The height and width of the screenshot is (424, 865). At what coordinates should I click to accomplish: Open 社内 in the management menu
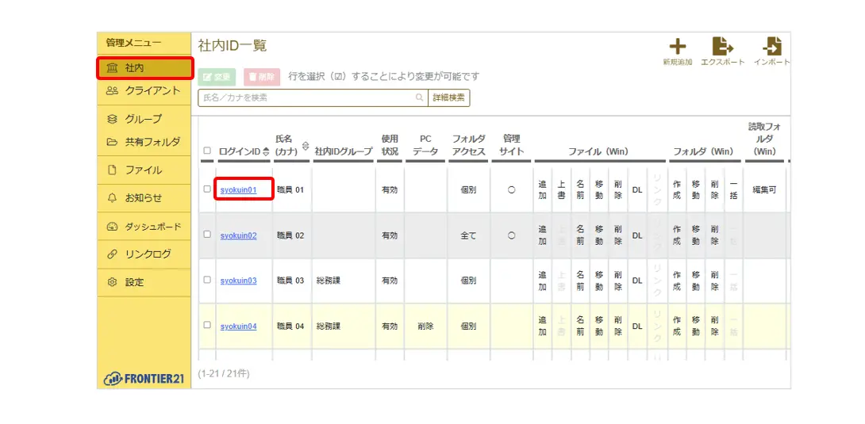pos(145,68)
